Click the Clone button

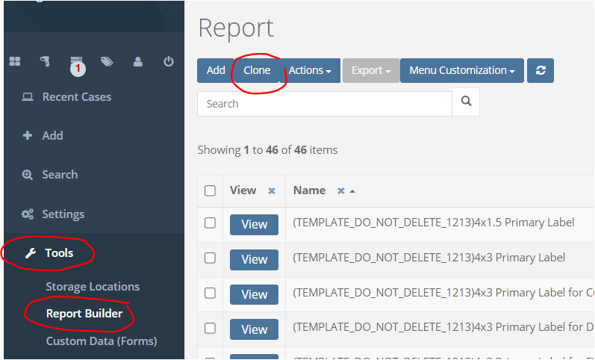coord(258,71)
